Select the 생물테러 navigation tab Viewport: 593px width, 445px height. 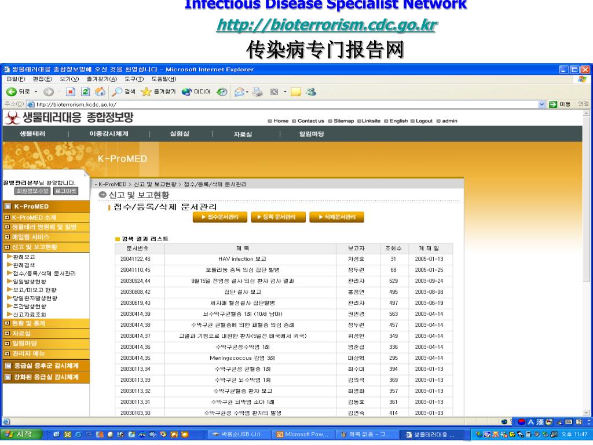[32, 134]
